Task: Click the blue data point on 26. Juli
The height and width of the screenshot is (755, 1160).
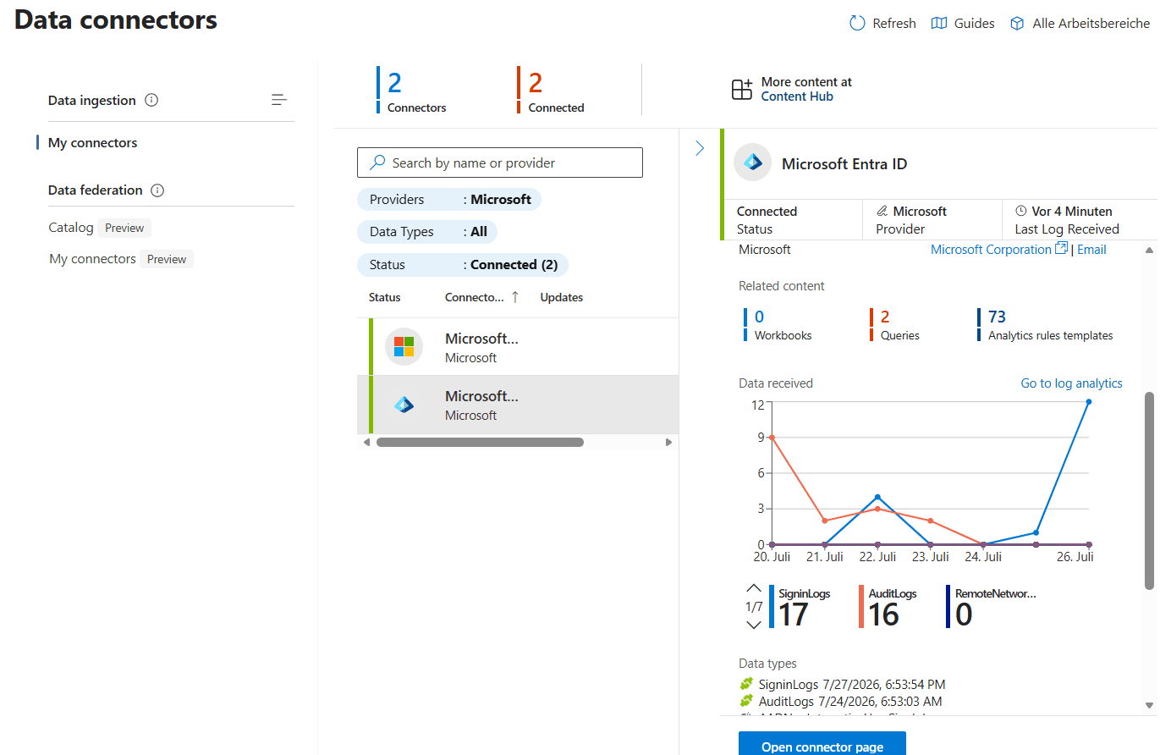Action: tap(1088, 402)
